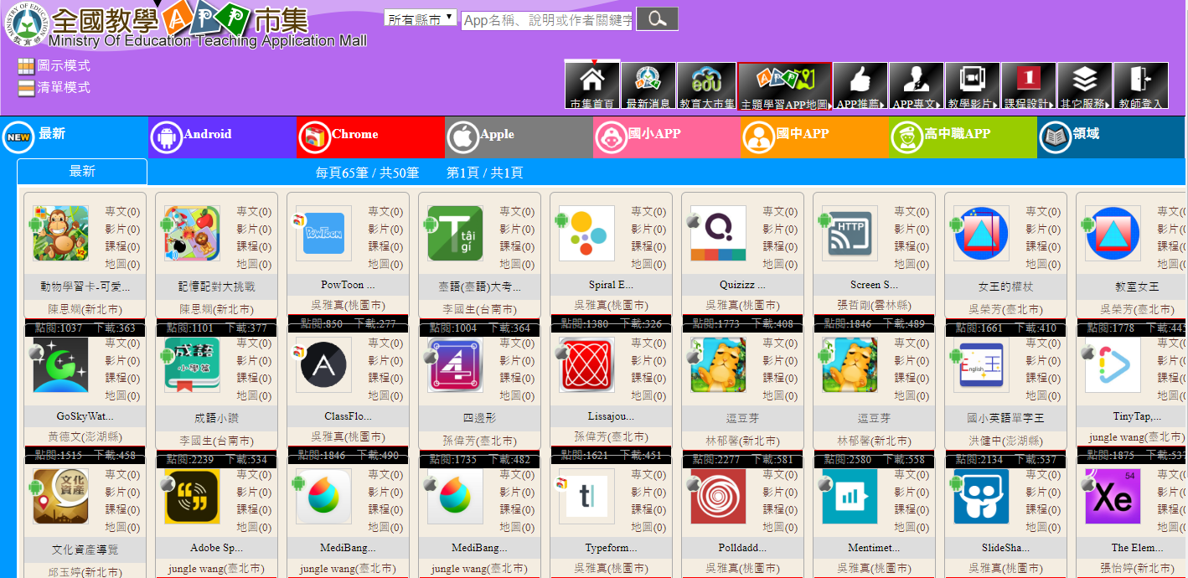Open the SlideSha... app icon
Image resolution: width=1188 pixels, height=578 pixels.
[981, 497]
